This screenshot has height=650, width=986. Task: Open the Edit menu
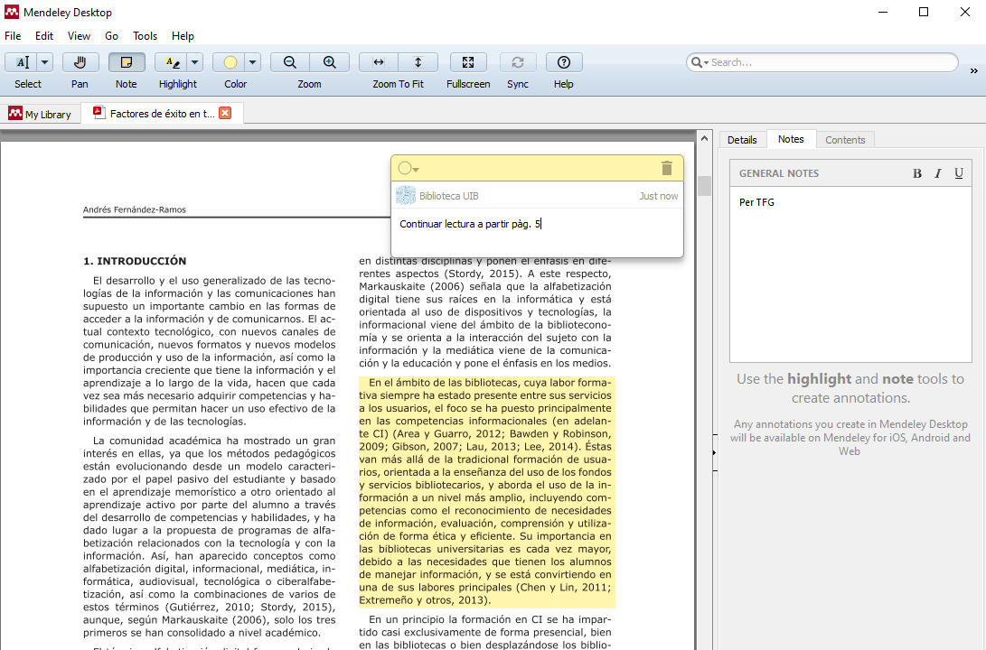click(x=44, y=36)
